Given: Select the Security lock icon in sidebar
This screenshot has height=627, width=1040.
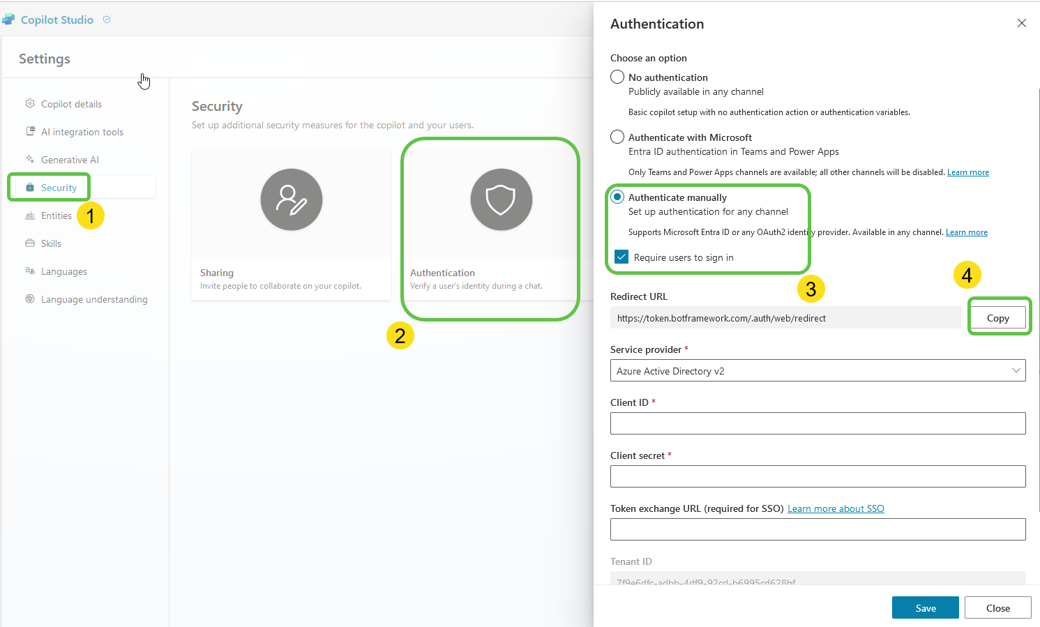Looking at the screenshot, I should [x=30, y=187].
